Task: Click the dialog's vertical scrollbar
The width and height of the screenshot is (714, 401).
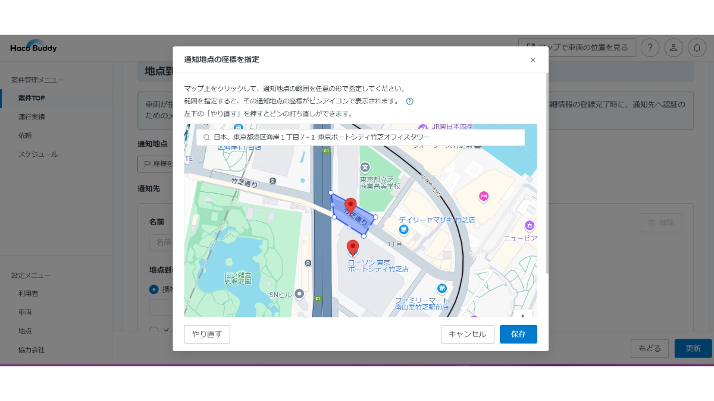Action: [546, 173]
